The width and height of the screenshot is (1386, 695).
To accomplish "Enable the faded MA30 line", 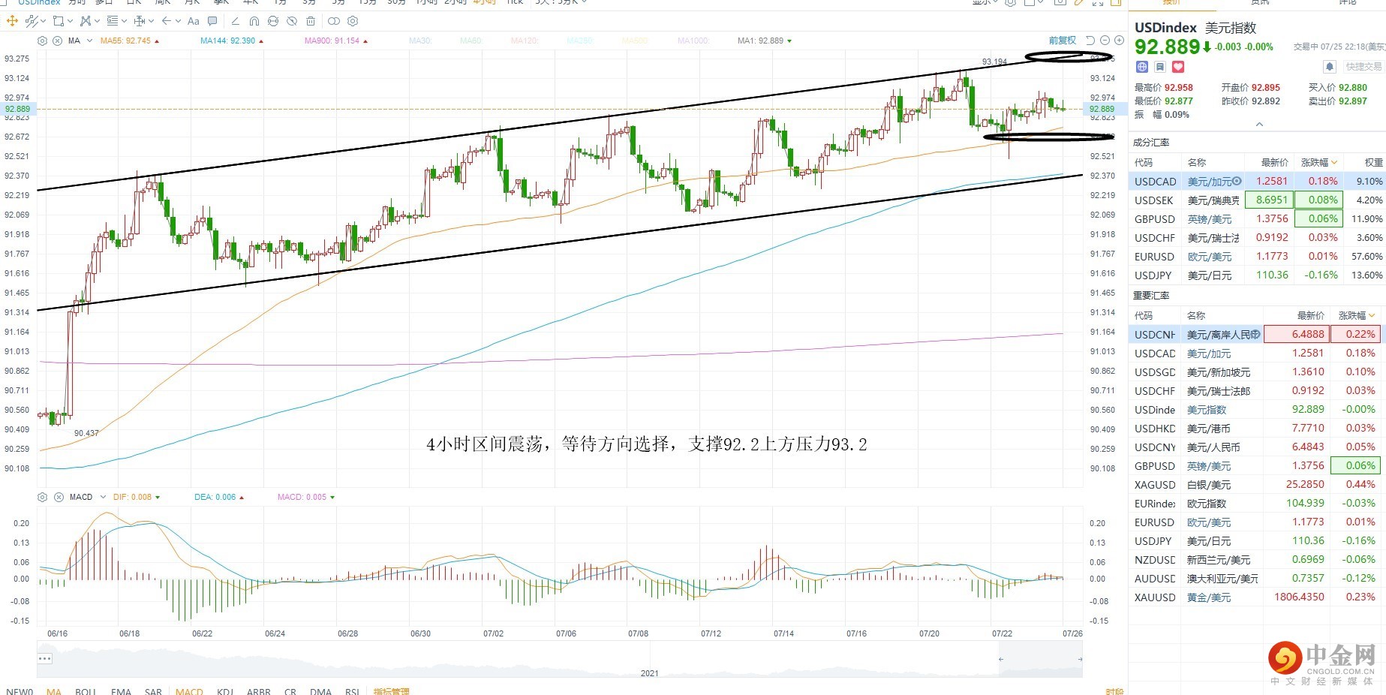I will click(x=421, y=41).
